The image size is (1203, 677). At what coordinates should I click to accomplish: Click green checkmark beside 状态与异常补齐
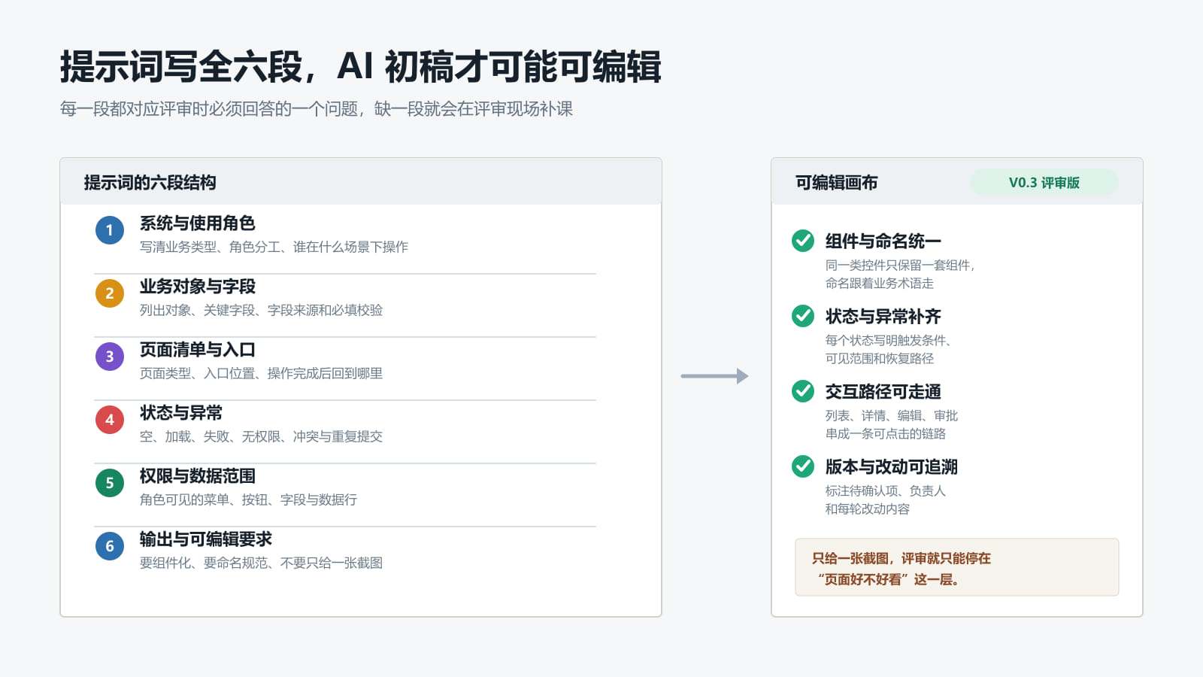(x=803, y=316)
